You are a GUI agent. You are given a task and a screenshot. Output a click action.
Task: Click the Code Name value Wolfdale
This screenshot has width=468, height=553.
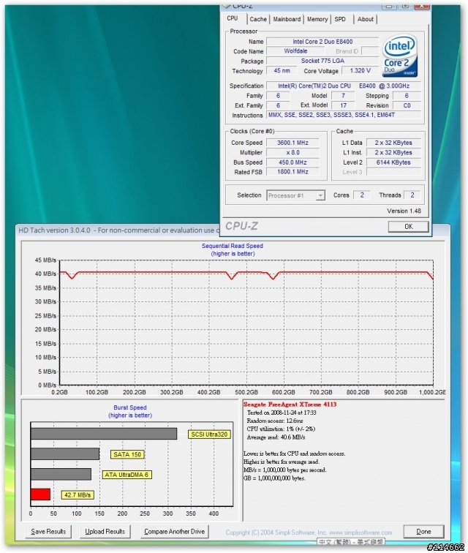[x=295, y=51]
